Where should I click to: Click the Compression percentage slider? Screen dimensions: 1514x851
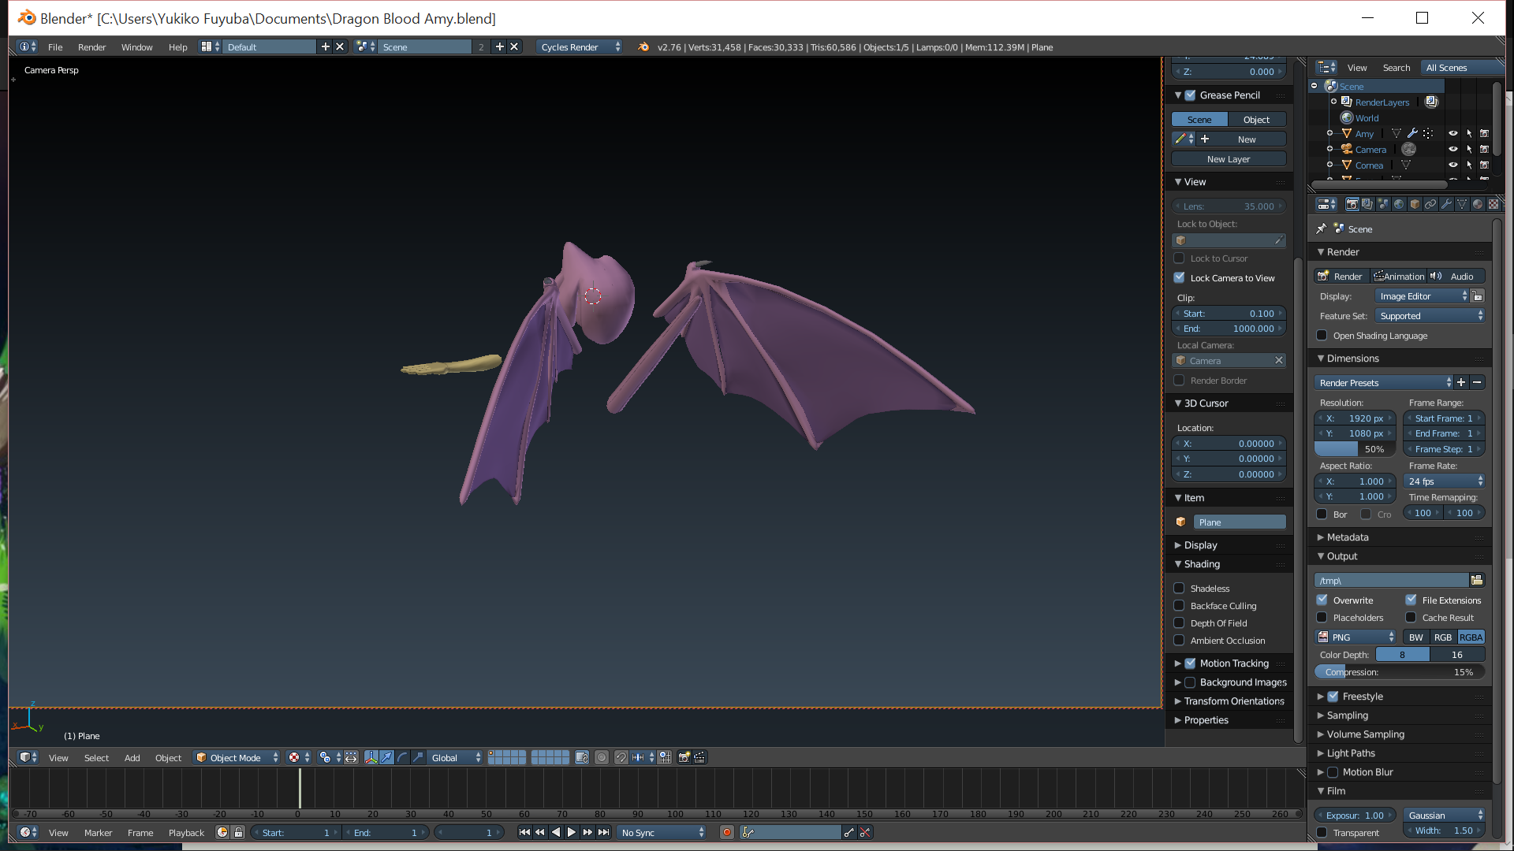coord(1400,672)
